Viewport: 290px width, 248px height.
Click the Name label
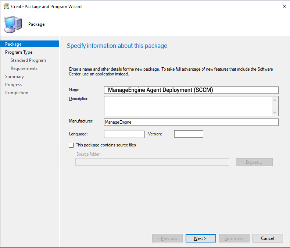tap(75, 90)
